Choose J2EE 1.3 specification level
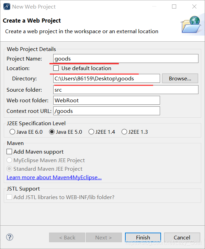Screen dimensions: 205x249 [x=124, y=132]
